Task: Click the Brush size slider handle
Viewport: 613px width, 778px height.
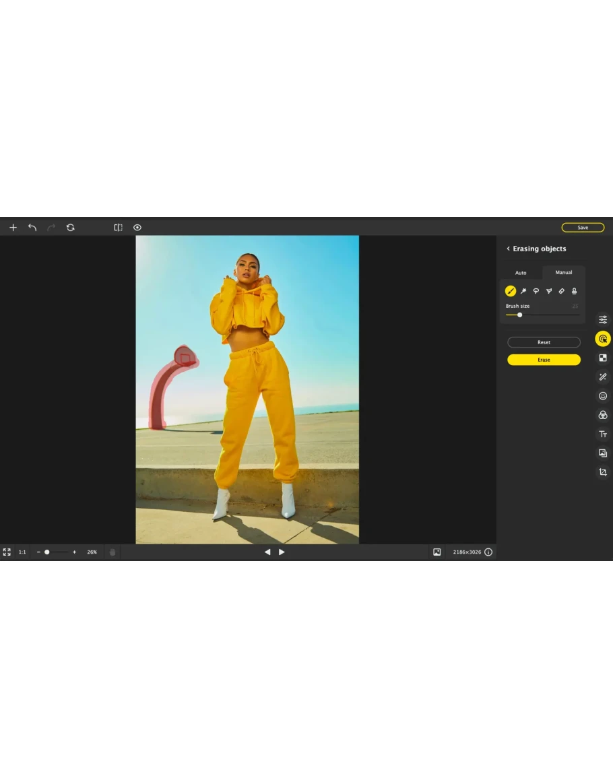Action: (519, 315)
